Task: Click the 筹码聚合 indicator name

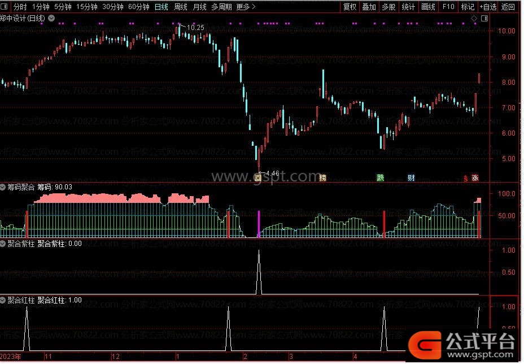Action: pos(21,187)
